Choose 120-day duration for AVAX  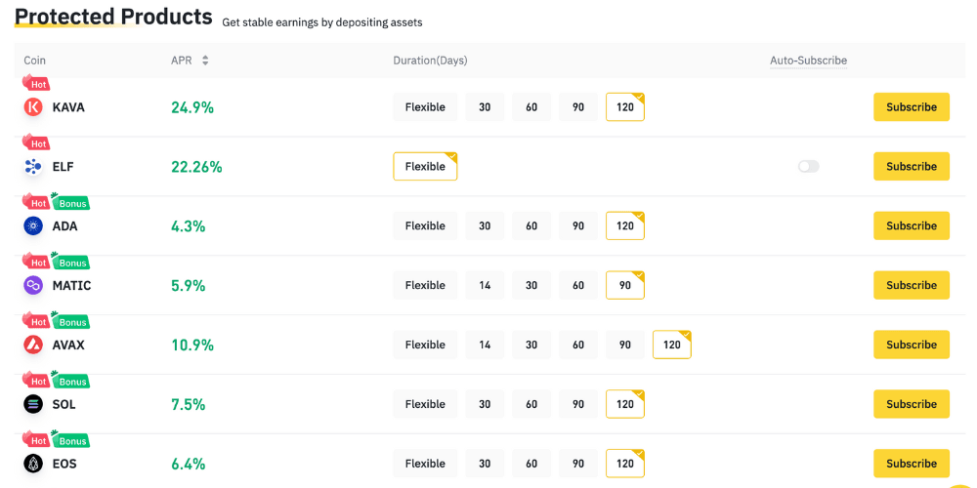(672, 345)
